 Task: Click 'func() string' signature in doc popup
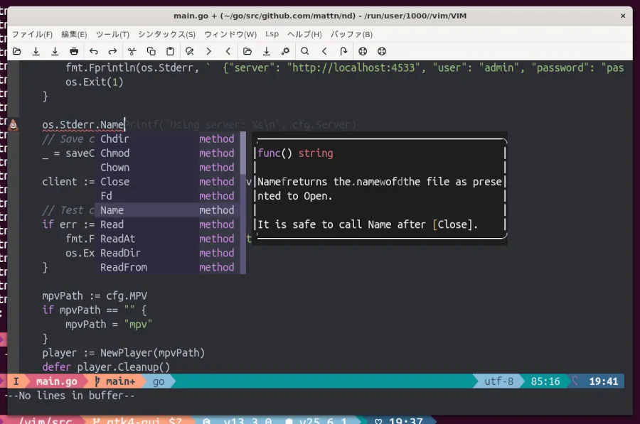point(295,153)
